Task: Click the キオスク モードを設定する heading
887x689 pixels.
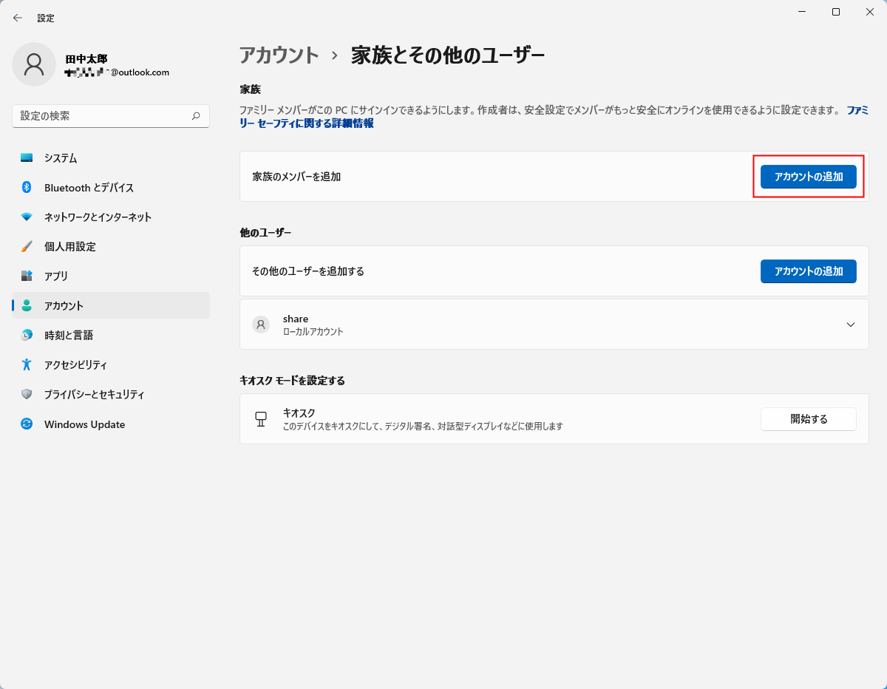Action: coord(293,381)
